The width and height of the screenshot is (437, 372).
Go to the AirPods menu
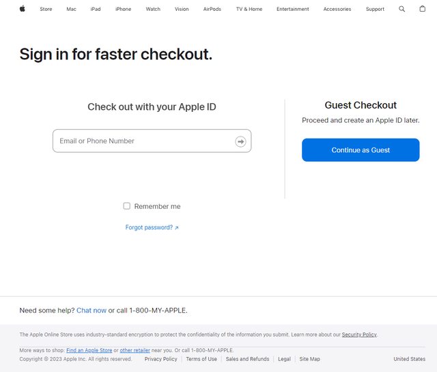point(212,10)
